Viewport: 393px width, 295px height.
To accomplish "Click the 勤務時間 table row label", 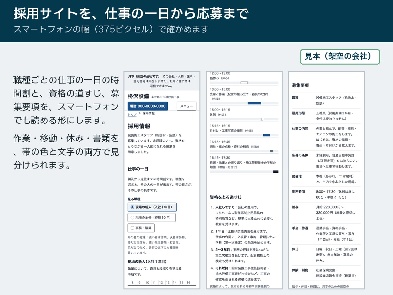I will 298,191.
